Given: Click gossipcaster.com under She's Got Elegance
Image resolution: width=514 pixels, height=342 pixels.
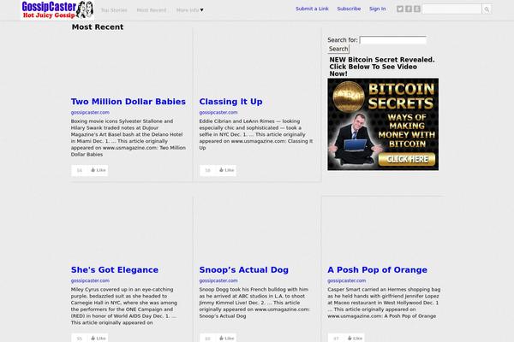Looking at the screenshot, I should 90,280.
